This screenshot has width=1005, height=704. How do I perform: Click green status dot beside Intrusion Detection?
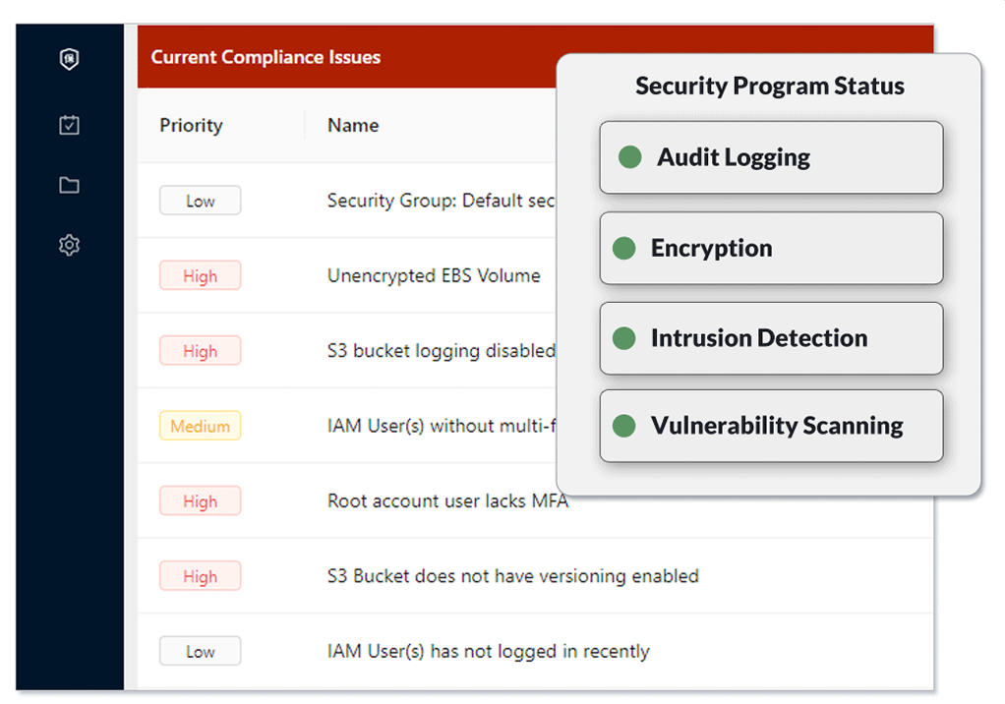[623, 338]
